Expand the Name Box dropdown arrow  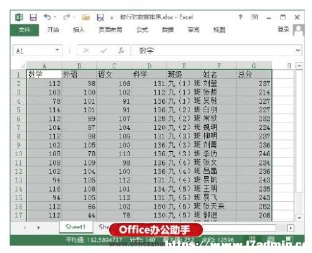(57, 50)
